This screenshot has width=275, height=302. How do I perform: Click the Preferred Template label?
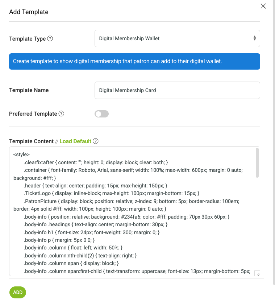33,114
